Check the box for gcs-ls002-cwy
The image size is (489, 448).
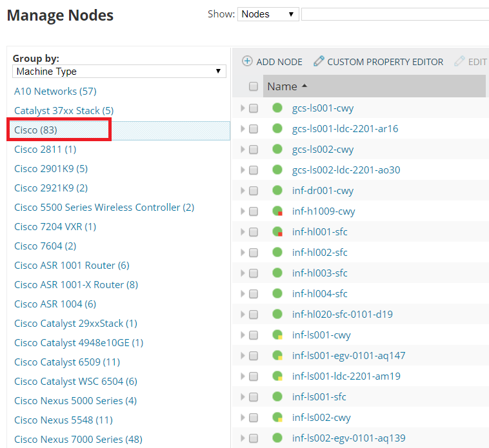(254, 150)
